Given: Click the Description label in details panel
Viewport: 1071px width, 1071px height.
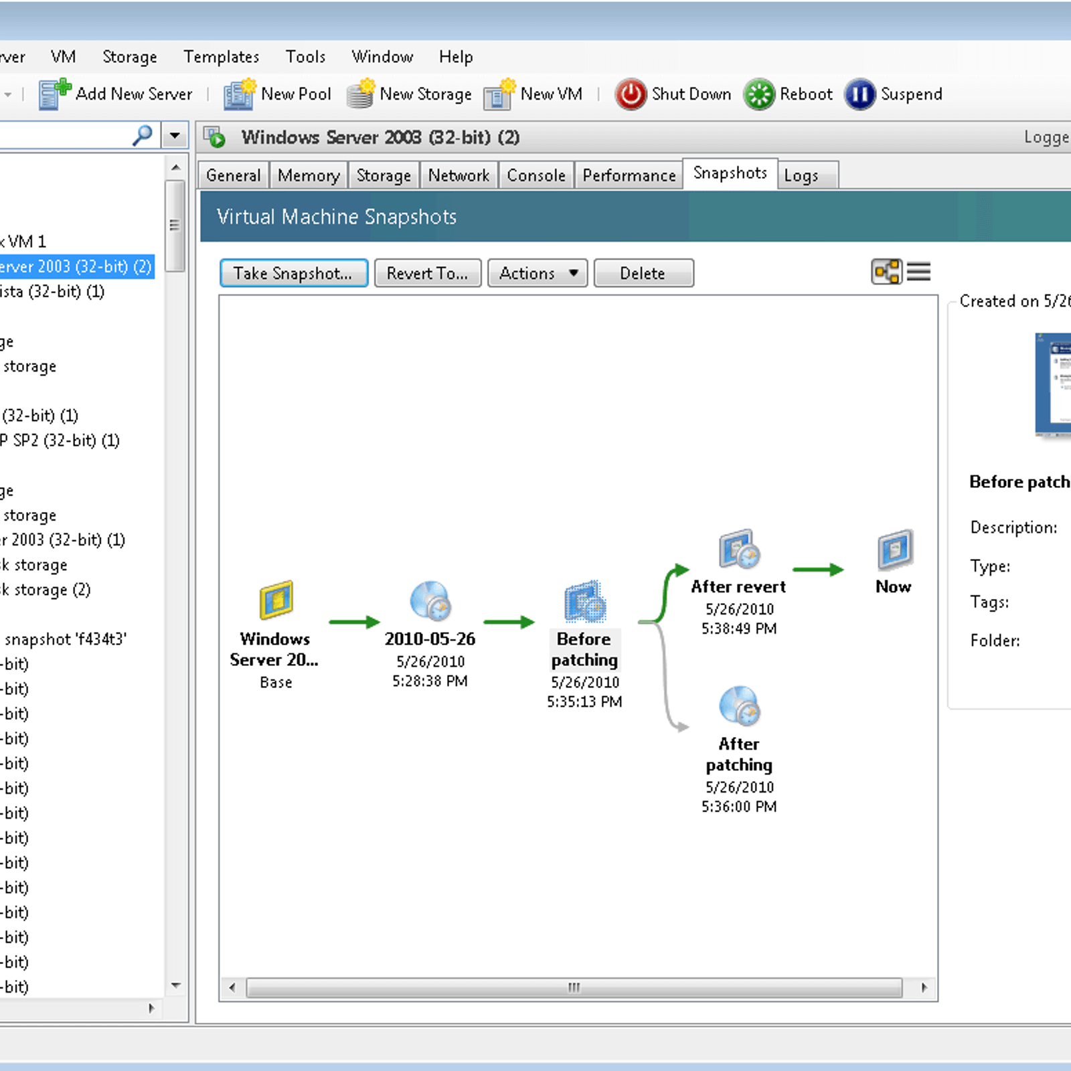Looking at the screenshot, I should (1014, 527).
